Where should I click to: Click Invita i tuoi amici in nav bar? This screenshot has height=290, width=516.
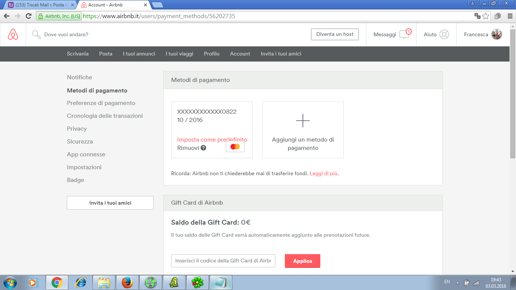(x=281, y=54)
